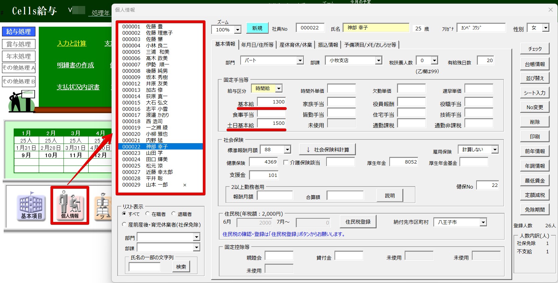Open the 納付先市区町村 八王子市 dropdown
Screen dimensions: 558x283
coord(483,222)
